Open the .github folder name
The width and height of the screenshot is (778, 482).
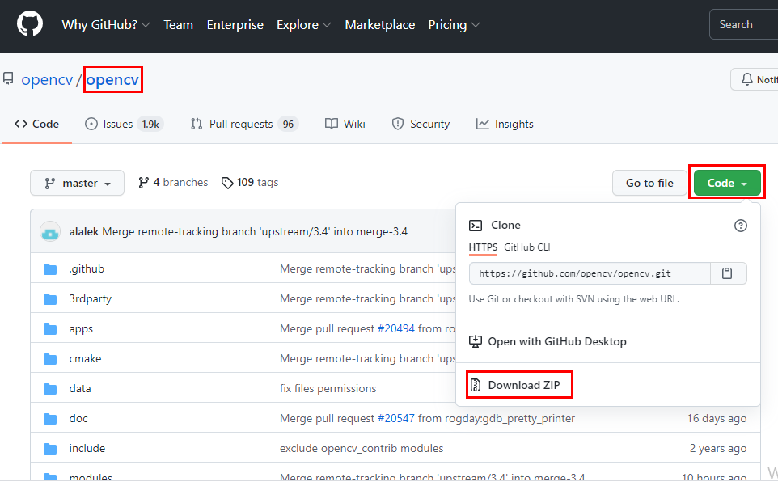click(x=87, y=269)
